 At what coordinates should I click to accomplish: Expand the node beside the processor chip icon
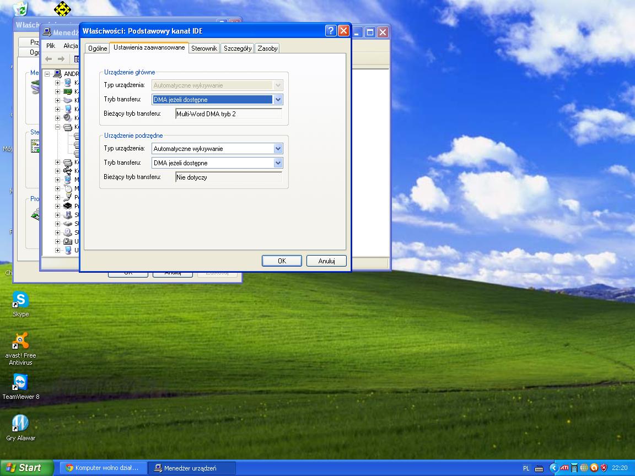(x=57, y=206)
